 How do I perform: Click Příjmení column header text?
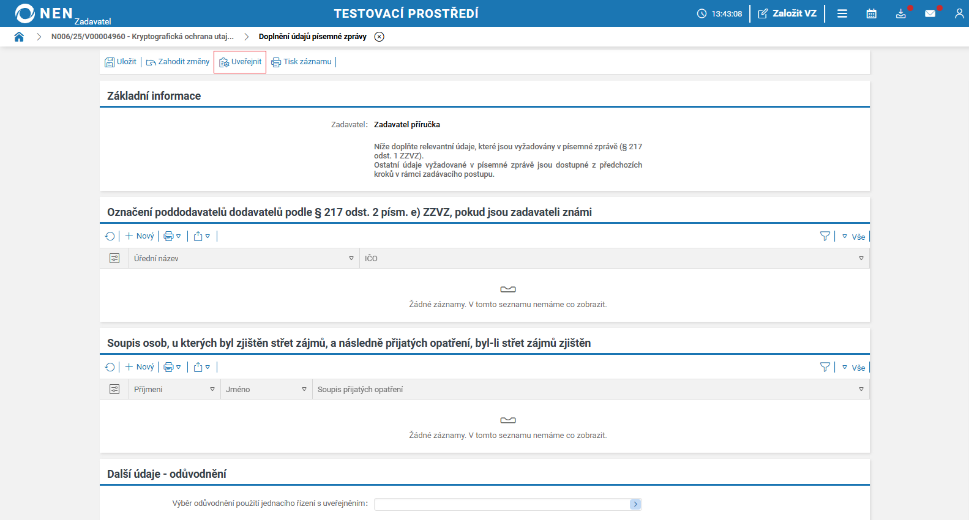coord(148,390)
